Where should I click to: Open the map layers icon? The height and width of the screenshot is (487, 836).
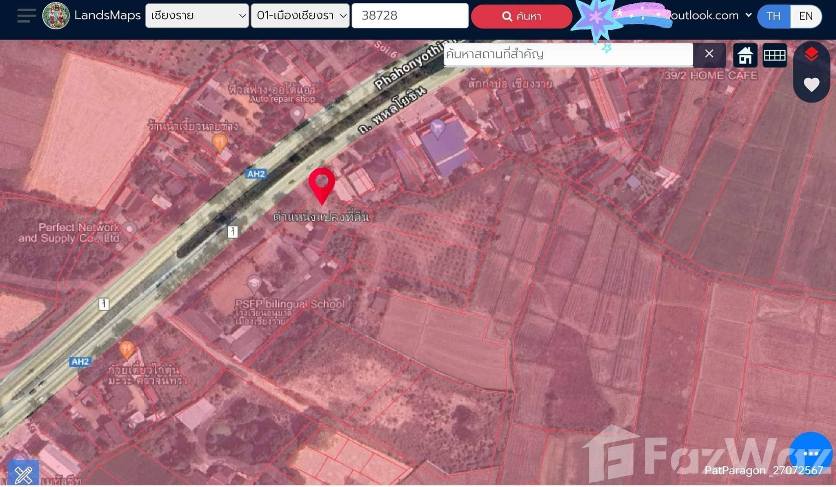(811, 54)
